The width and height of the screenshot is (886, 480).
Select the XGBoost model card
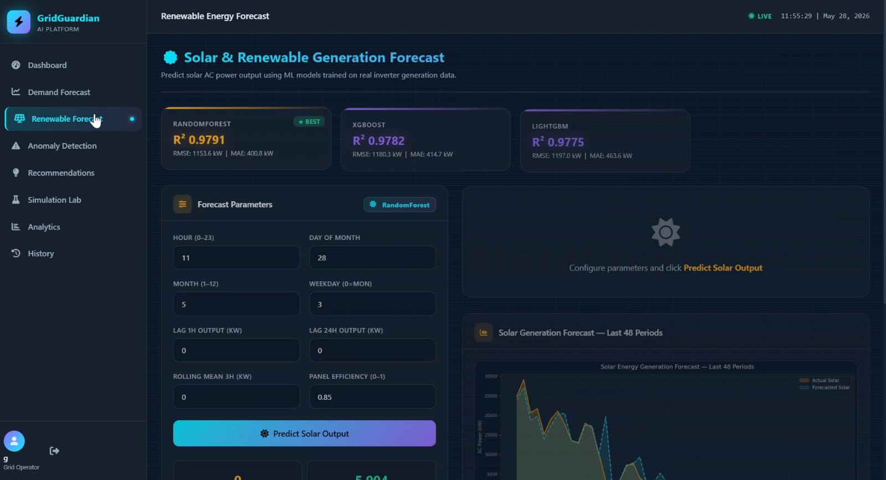click(x=426, y=139)
